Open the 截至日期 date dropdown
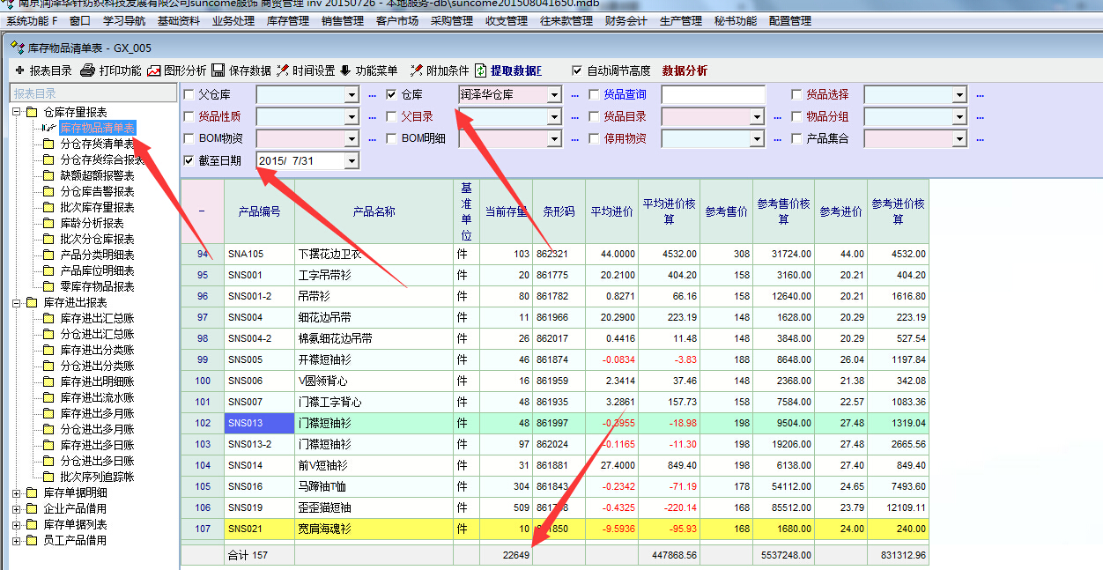 click(352, 160)
